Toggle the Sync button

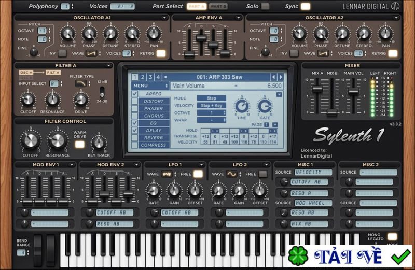point(305,6)
